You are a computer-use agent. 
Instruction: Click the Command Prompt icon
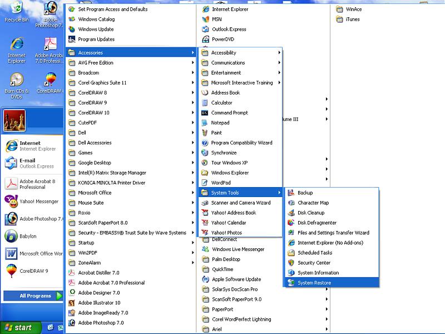point(205,113)
